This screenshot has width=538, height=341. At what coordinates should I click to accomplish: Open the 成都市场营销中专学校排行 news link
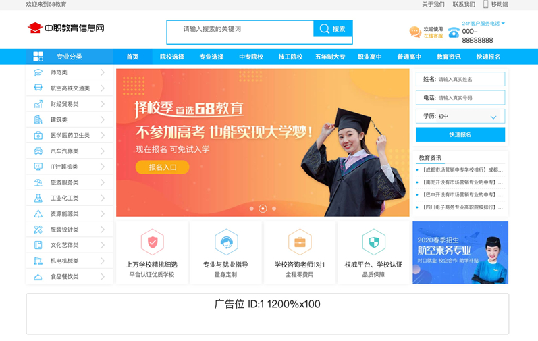[x=462, y=169]
